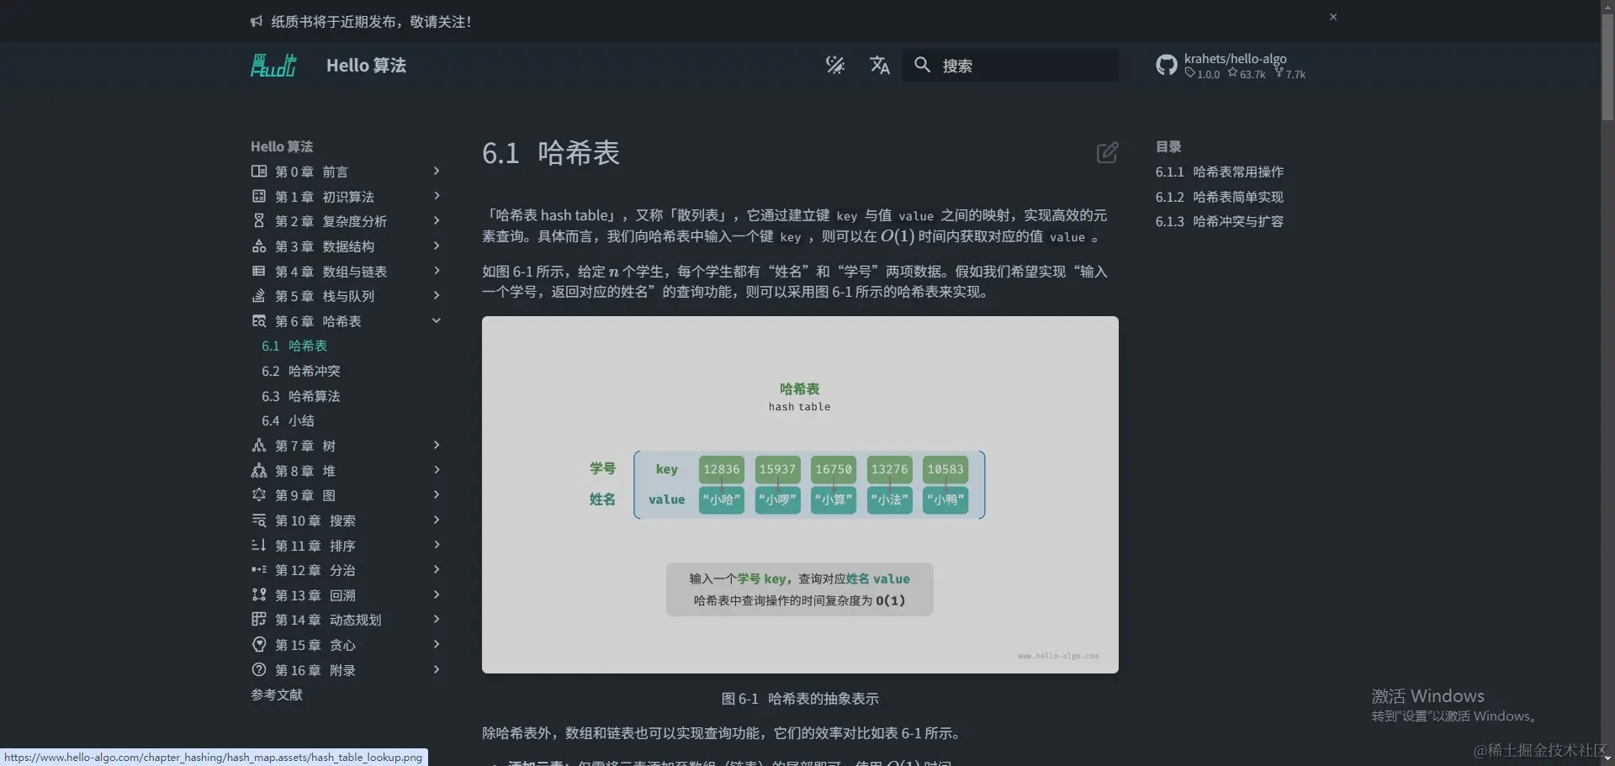Click the 目录 table of contents heading
The image size is (1615, 766).
tap(1168, 146)
